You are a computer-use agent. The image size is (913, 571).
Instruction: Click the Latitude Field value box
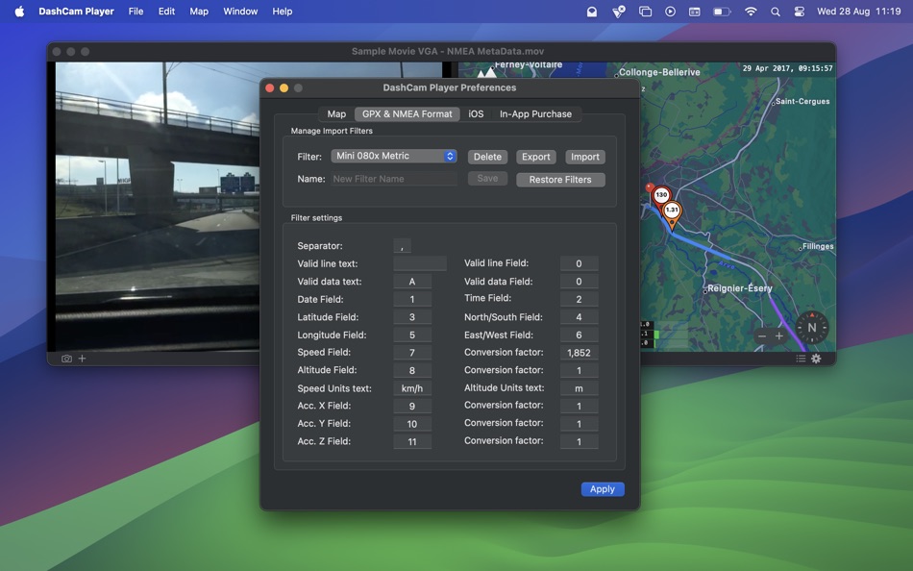click(x=412, y=317)
